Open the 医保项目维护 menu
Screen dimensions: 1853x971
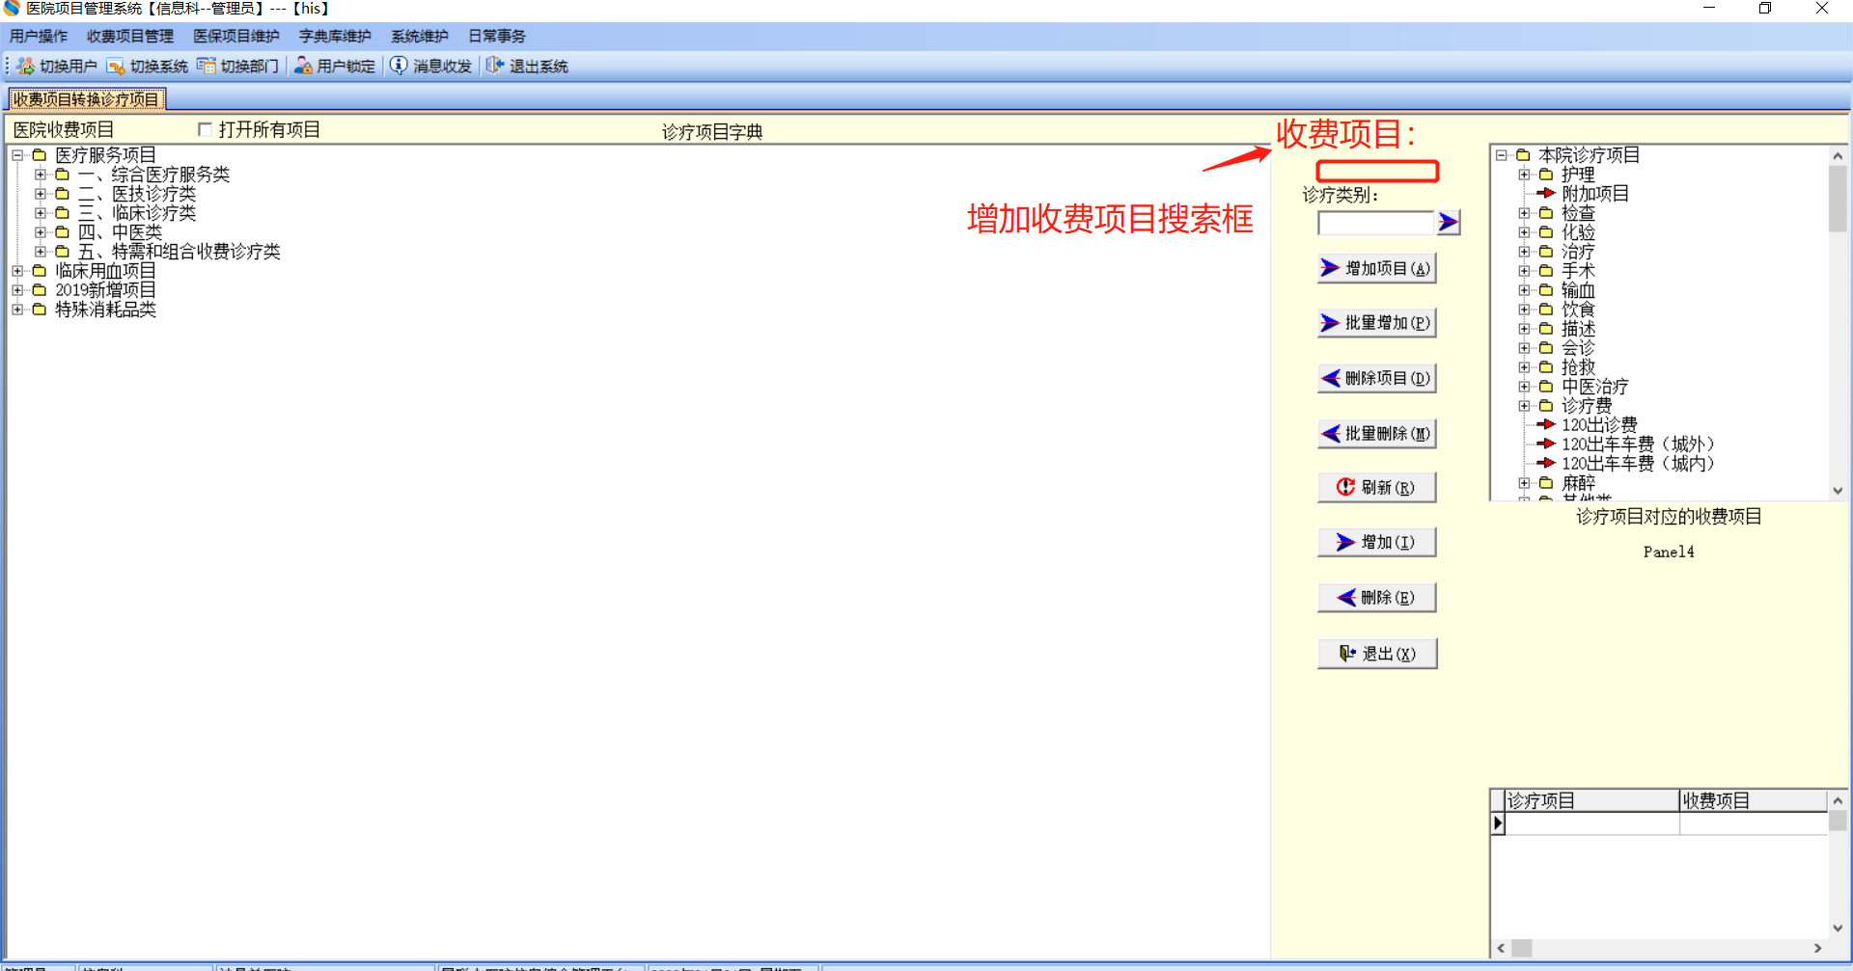236,37
